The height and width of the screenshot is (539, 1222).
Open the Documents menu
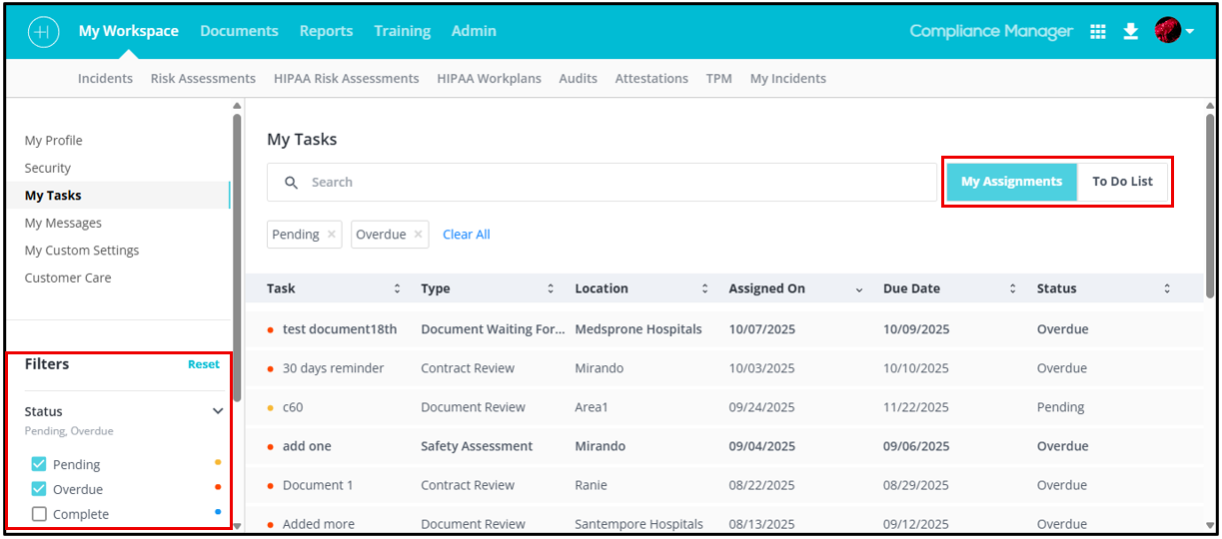coord(239,31)
